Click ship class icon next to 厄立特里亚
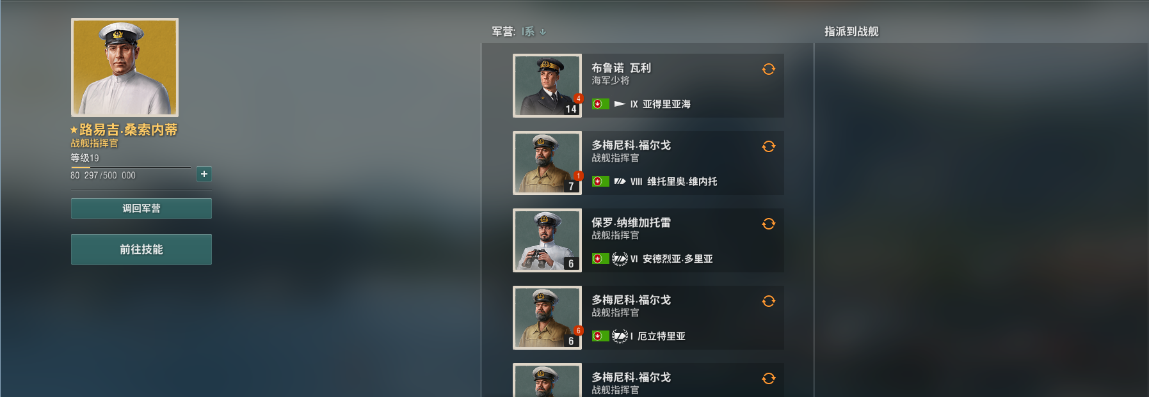Image resolution: width=1149 pixels, height=397 pixels. [x=620, y=336]
